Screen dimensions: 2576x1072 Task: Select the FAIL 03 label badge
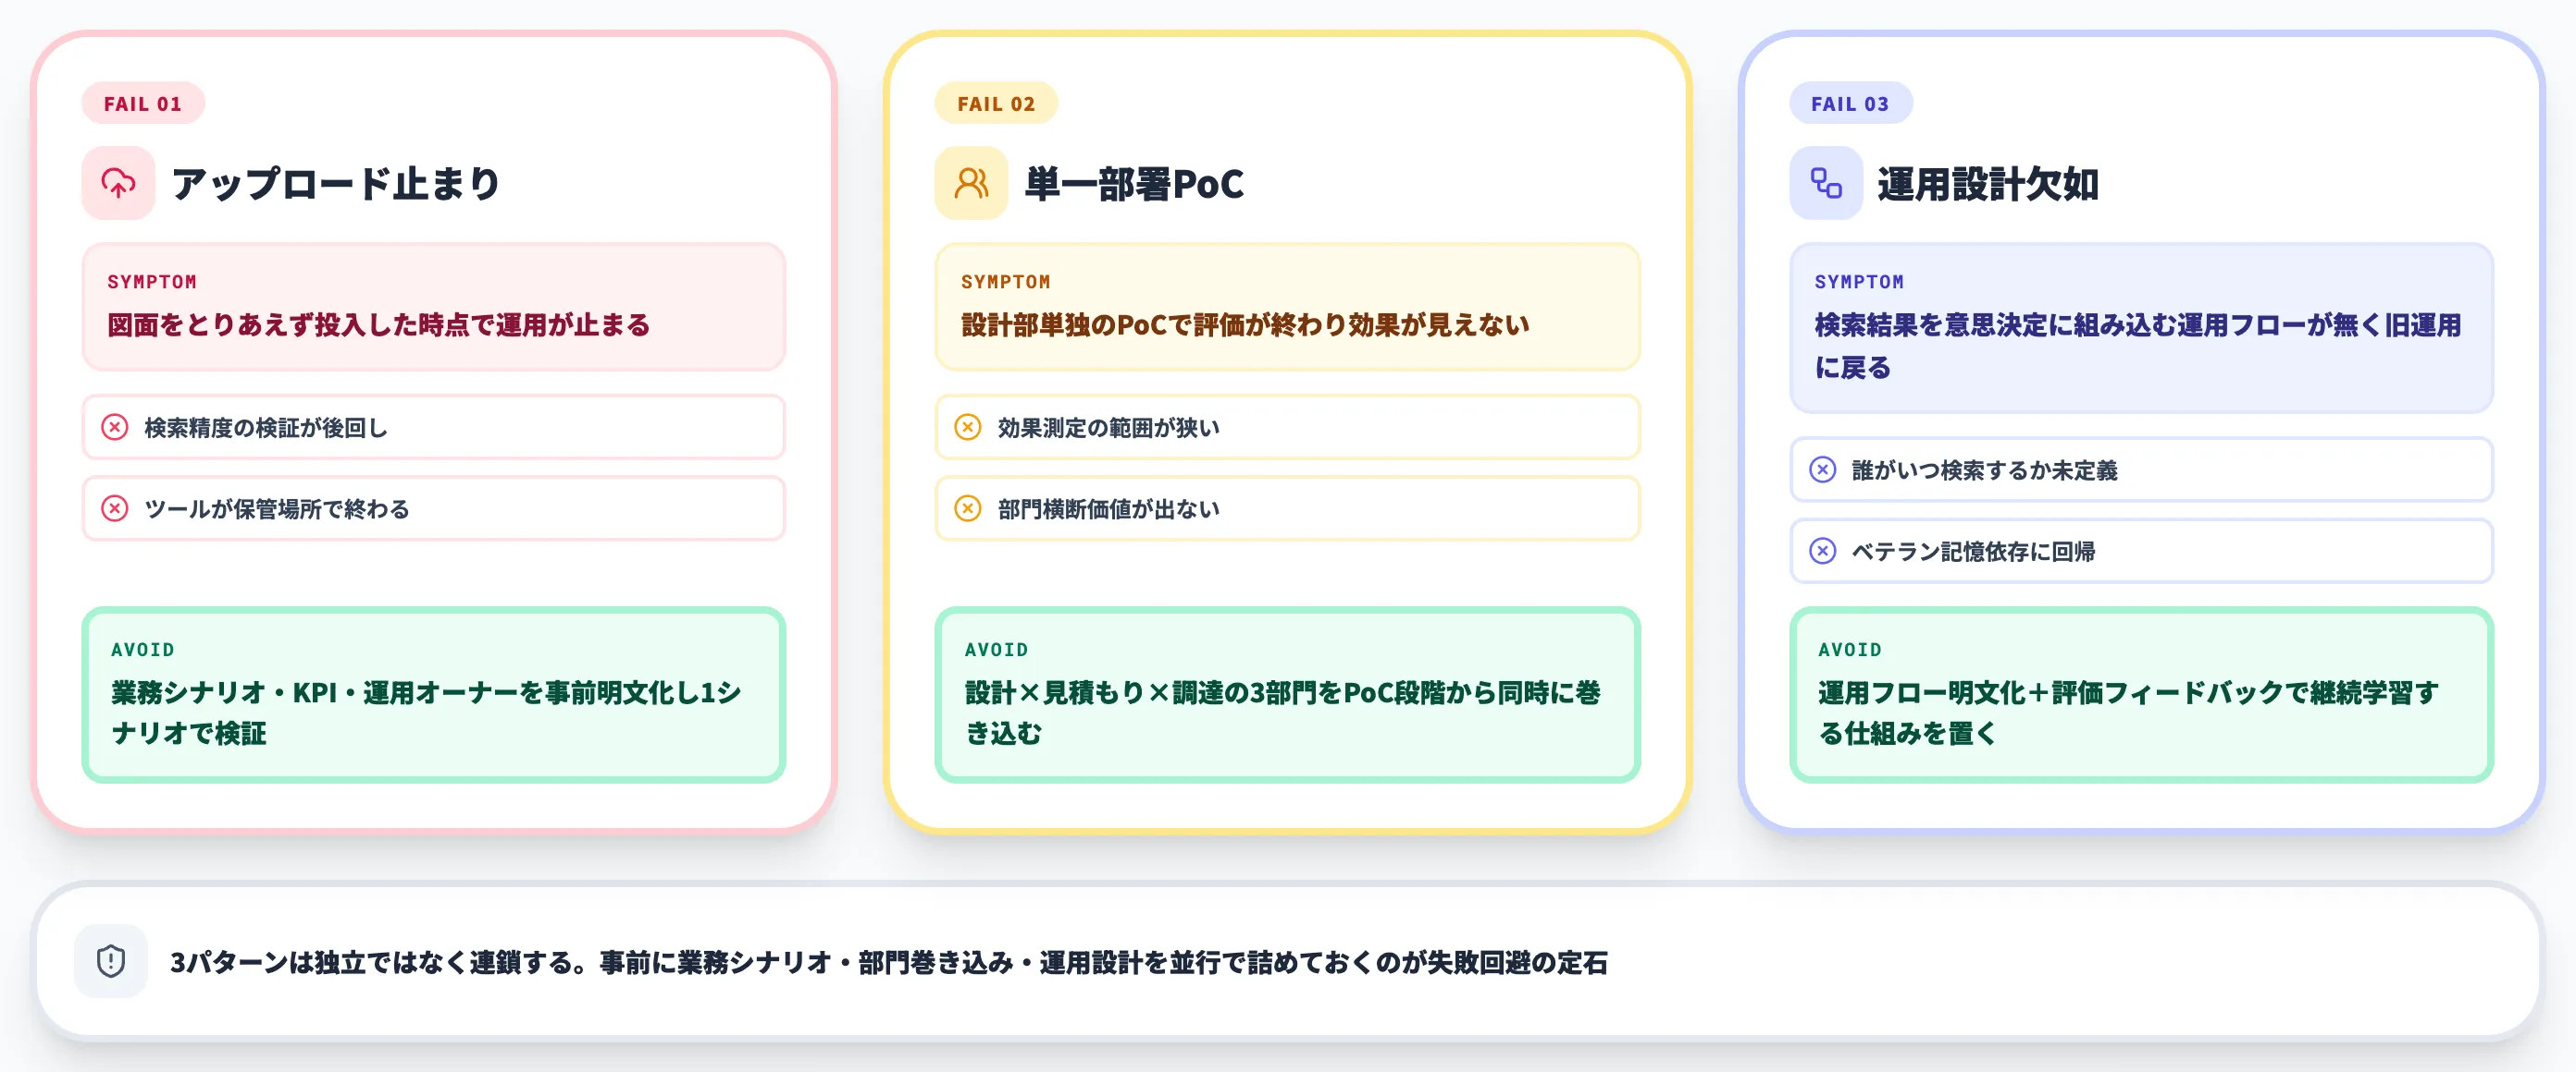click(1851, 102)
